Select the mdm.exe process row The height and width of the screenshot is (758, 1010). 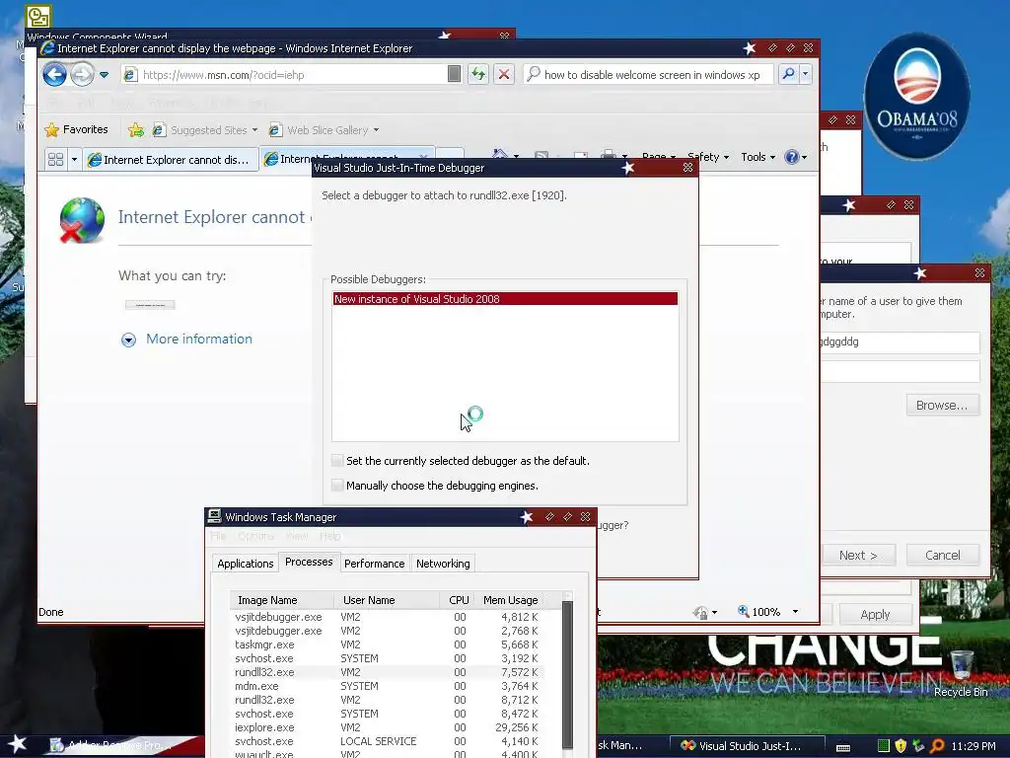[387, 686]
